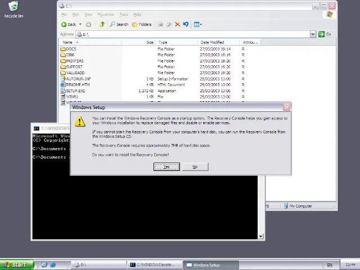
Task: Click the Go button beside address bar
Action: point(325,34)
